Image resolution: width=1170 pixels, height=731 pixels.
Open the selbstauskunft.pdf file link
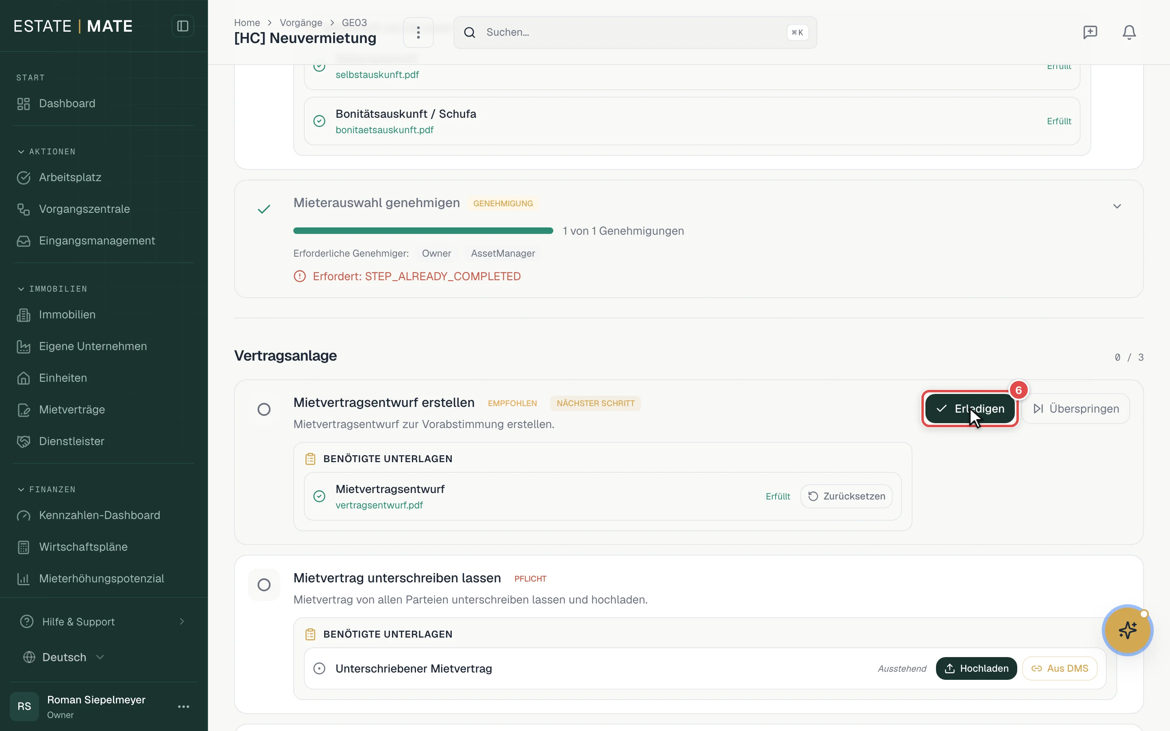377,75
